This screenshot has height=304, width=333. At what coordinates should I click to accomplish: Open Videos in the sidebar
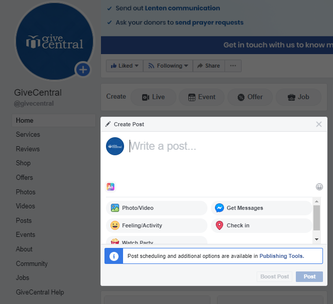click(x=25, y=206)
